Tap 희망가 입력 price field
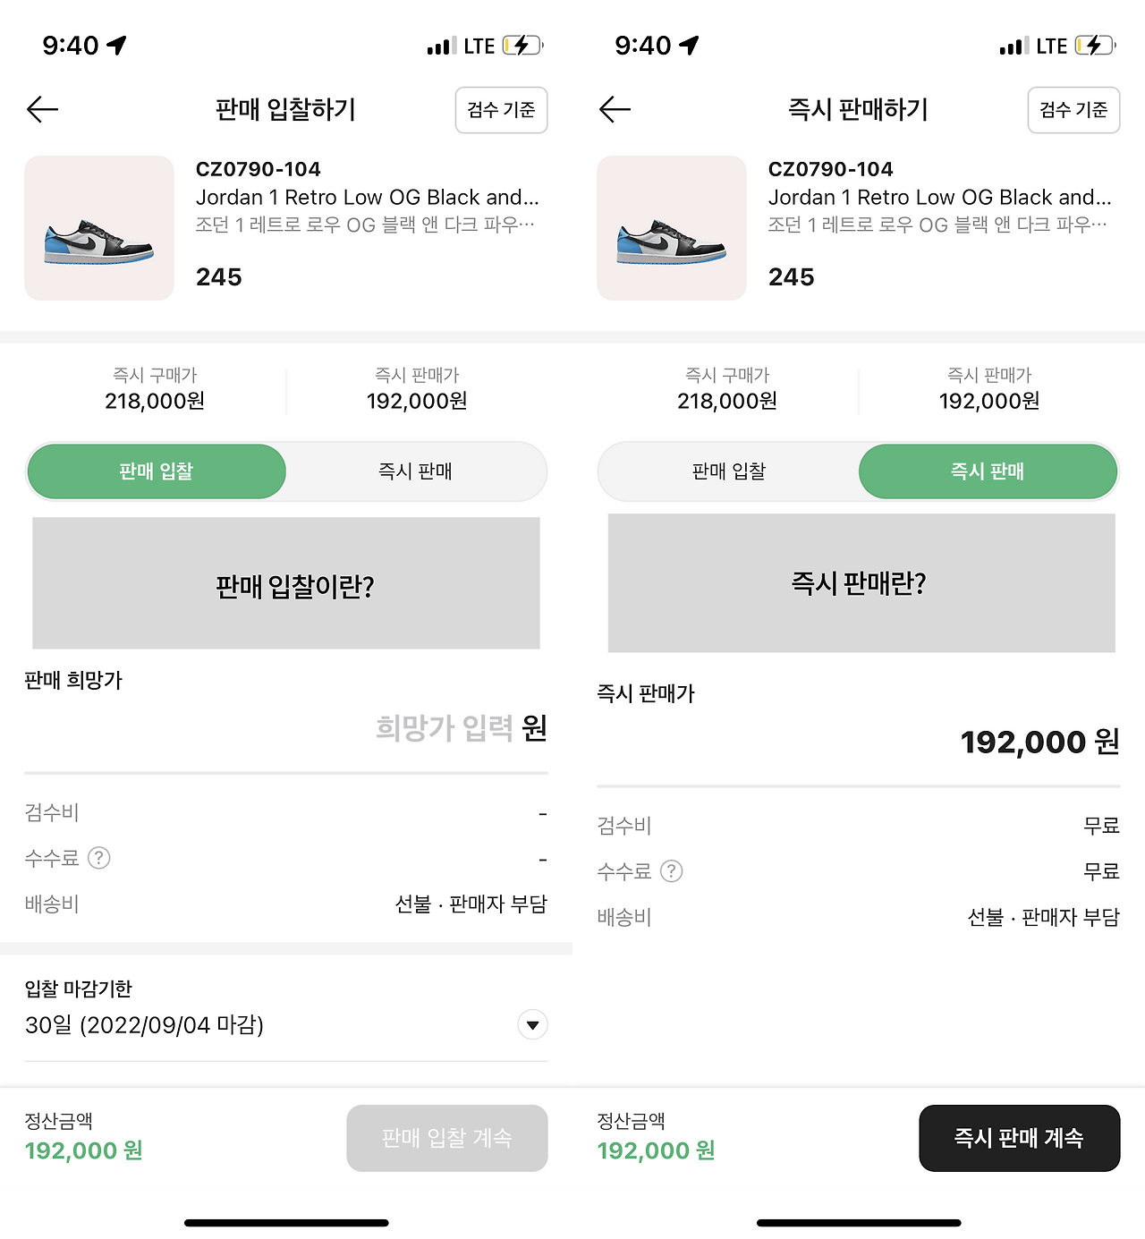 [445, 728]
